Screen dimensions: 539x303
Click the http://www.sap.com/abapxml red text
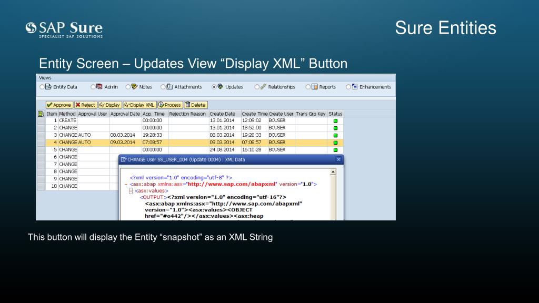tap(232, 184)
